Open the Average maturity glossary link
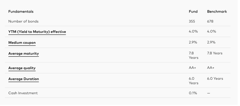The image size is (240, 106). coord(24,54)
